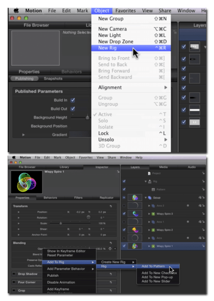Expand the Position parameter triangle
The height and width of the screenshot is (301, 214).
(19, 212)
